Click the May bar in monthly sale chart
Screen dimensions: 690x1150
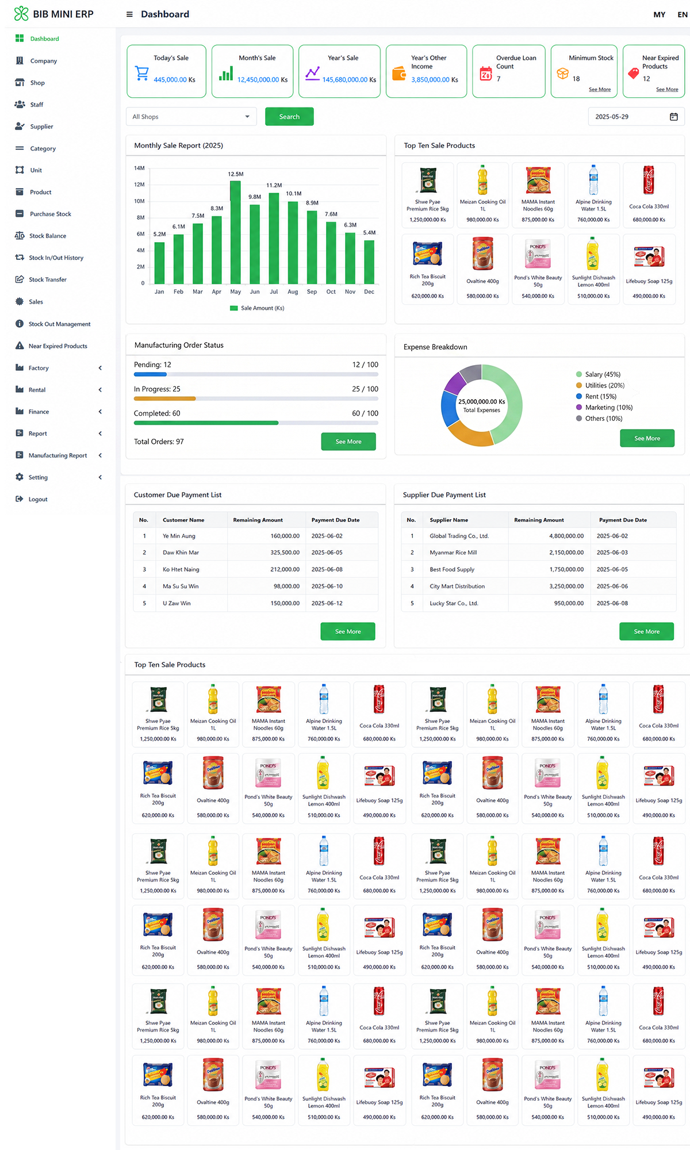pyautogui.click(x=235, y=232)
